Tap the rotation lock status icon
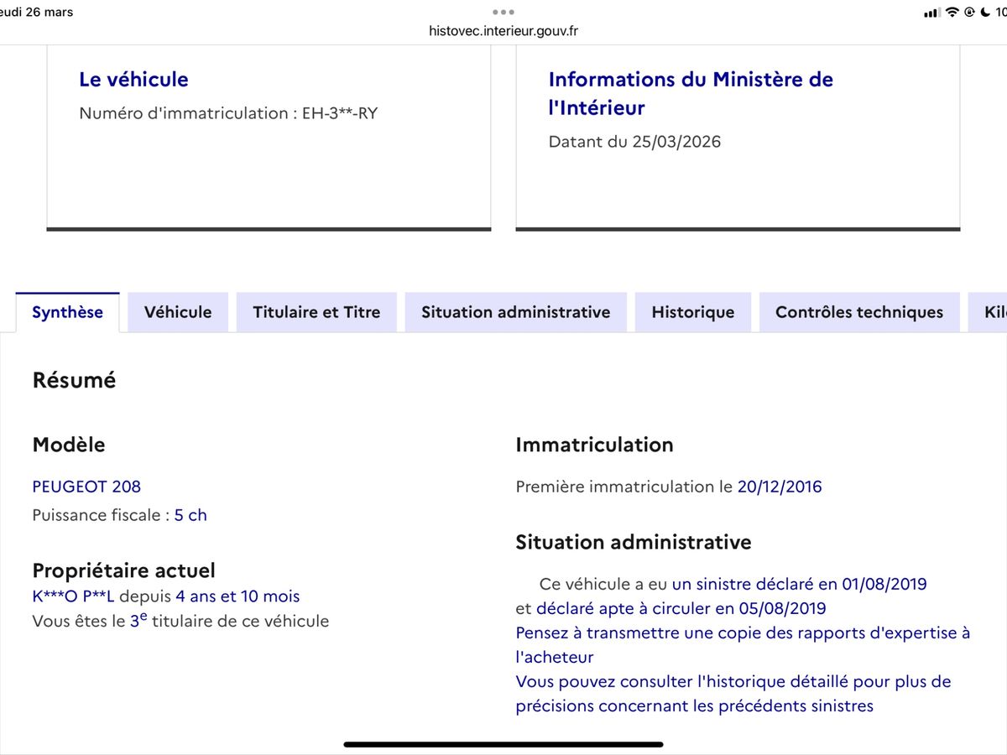The width and height of the screenshot is (1007, 755). coord(969,12)
